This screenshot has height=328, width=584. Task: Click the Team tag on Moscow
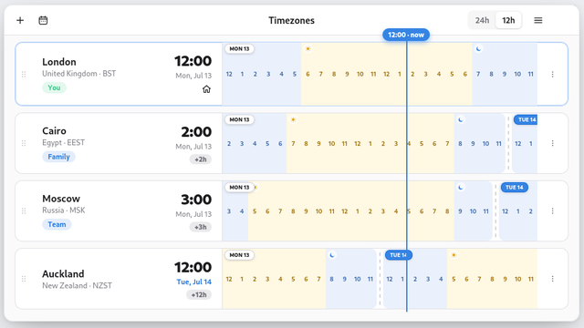[57, 224]
